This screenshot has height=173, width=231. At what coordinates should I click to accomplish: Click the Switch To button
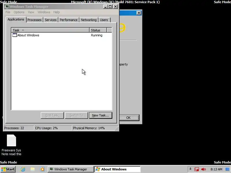tap(77, 116)
